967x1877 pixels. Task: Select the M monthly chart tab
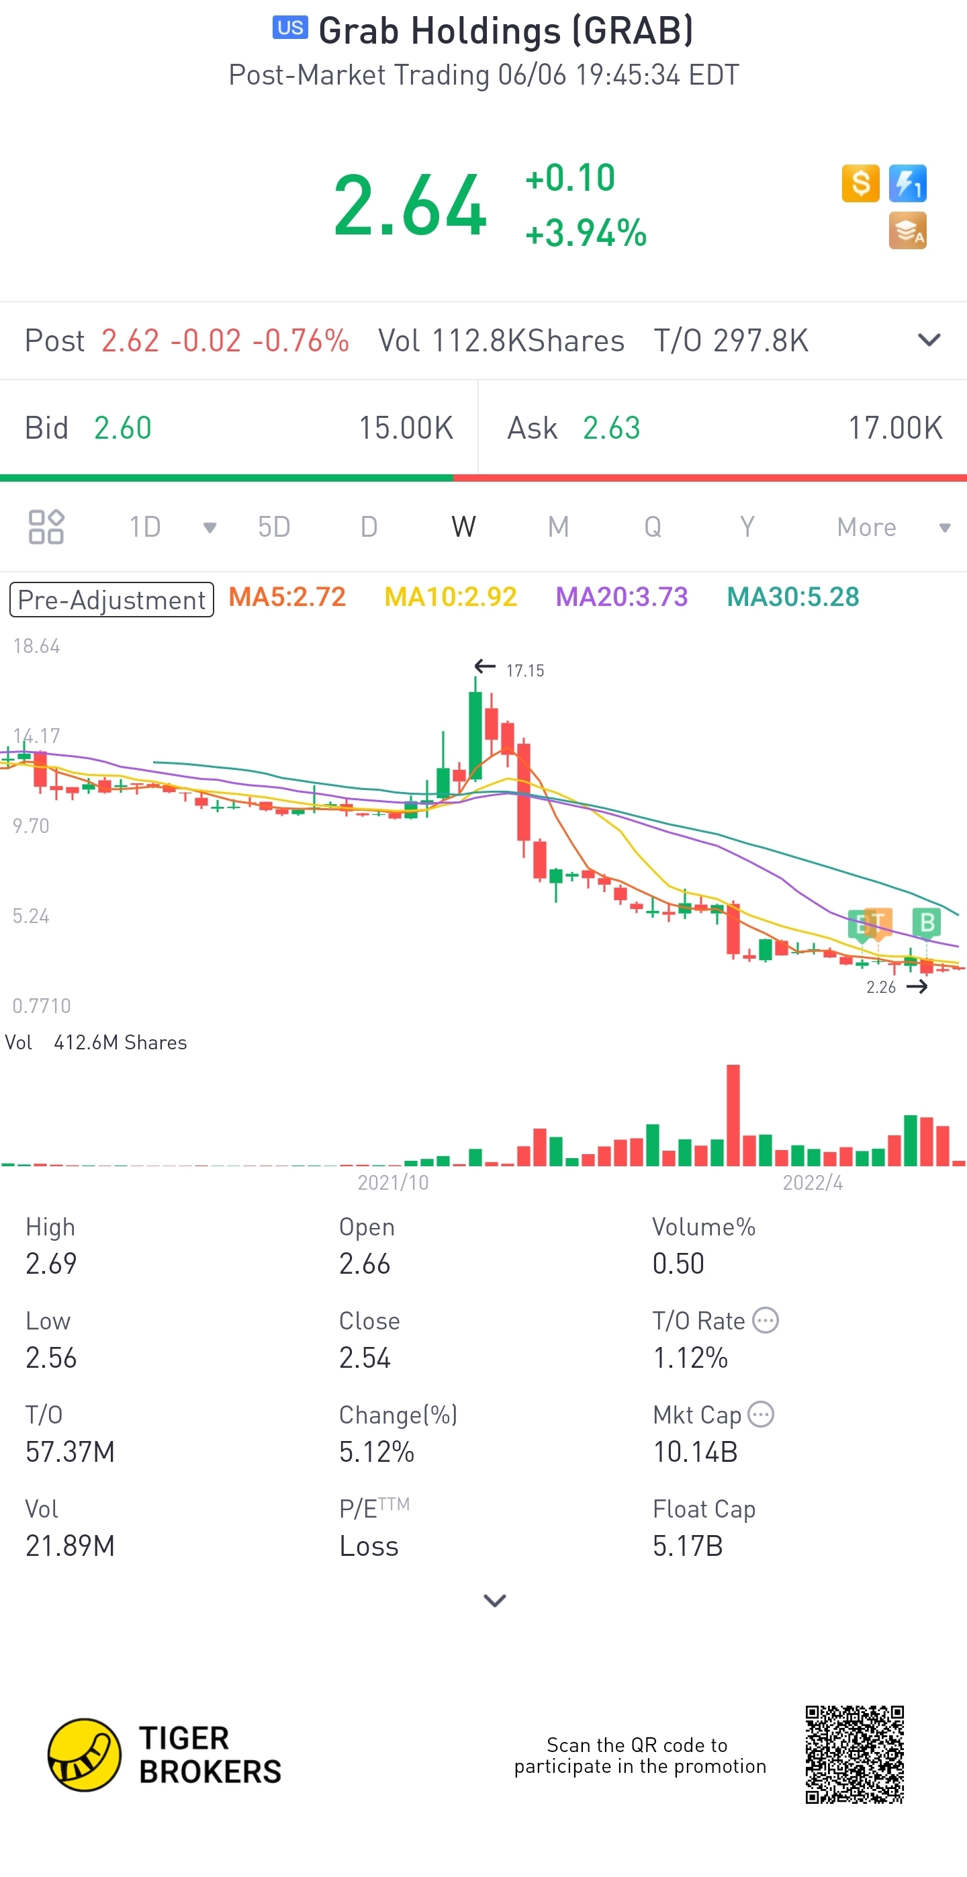pyautogui.click(x=559, y=527)
